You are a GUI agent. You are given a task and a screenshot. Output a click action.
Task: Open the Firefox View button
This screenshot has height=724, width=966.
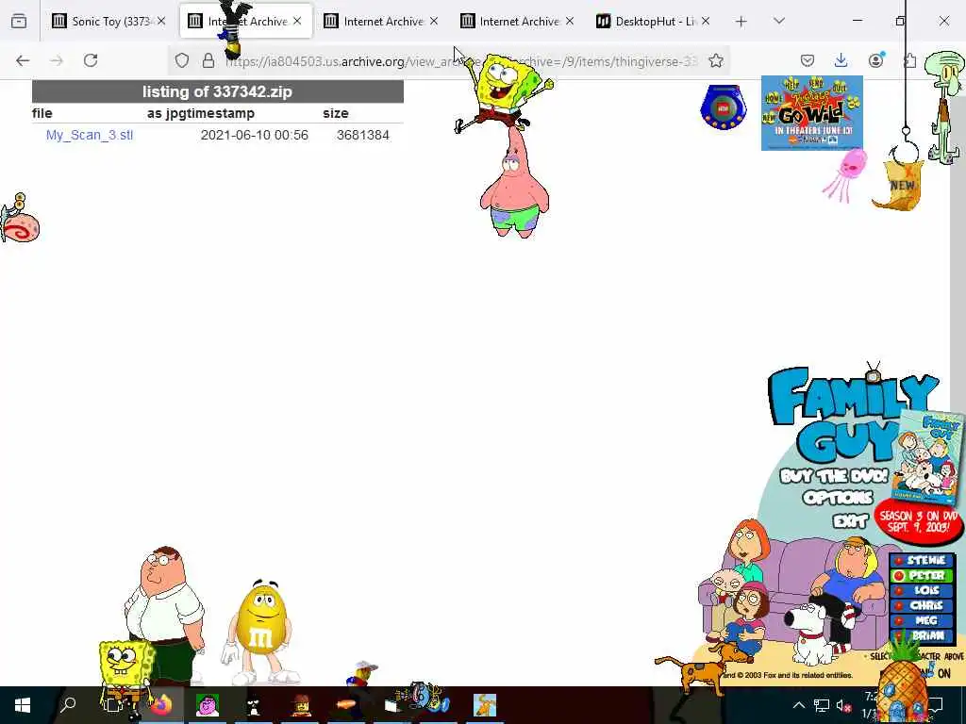19,22
